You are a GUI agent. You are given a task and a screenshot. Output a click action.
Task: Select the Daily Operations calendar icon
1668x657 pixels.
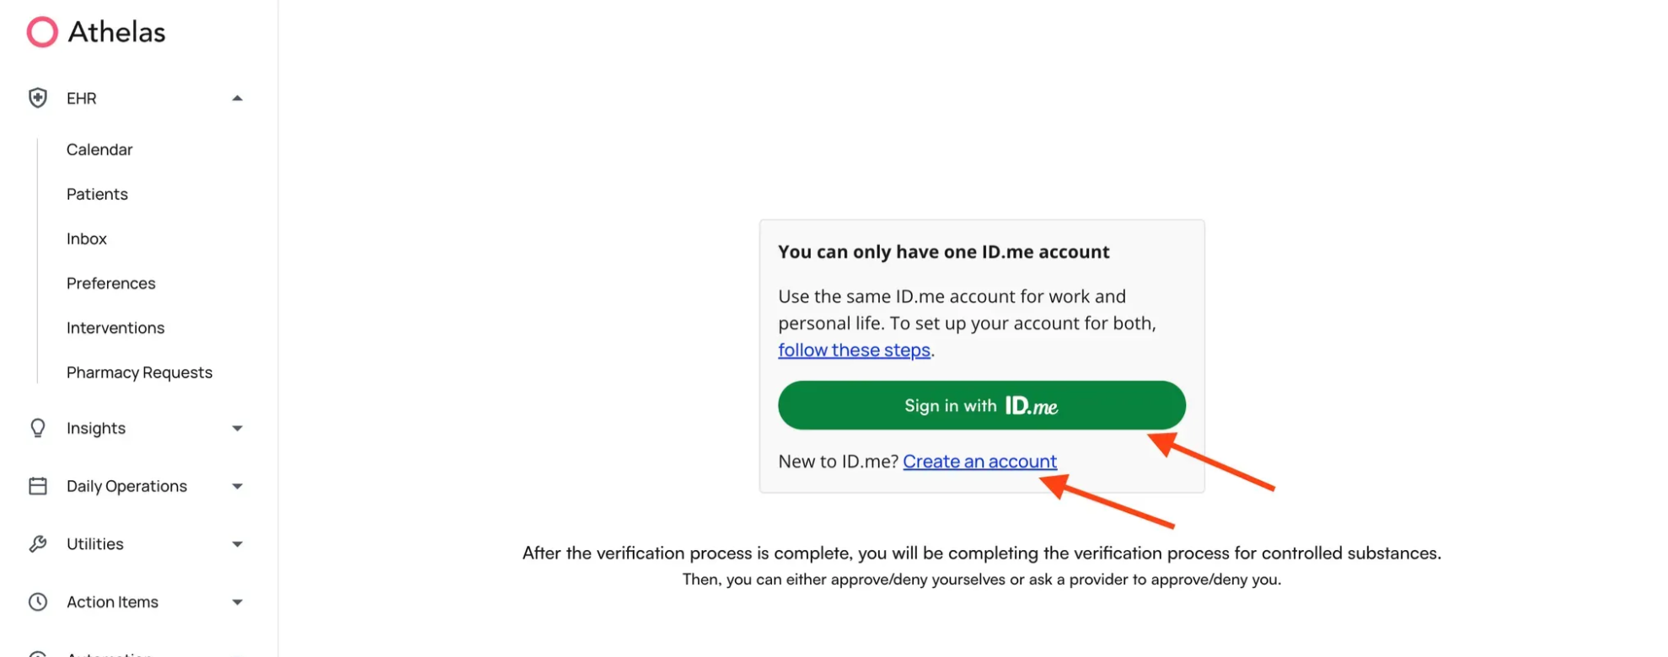click(x=37, y=486)
